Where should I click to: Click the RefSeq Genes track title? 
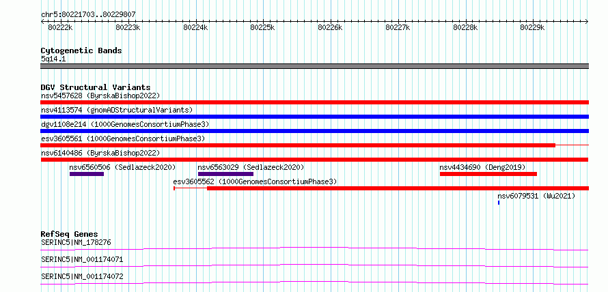[x=69, y=234]
